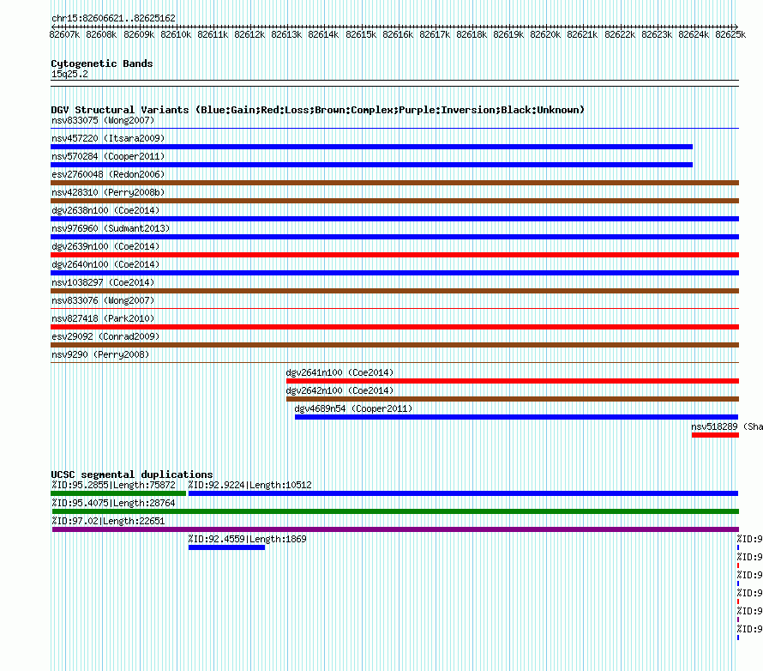Select the blue bar under dgv2638n100
Viewport: 763px width, 671px height.
(x=394, y=219)
